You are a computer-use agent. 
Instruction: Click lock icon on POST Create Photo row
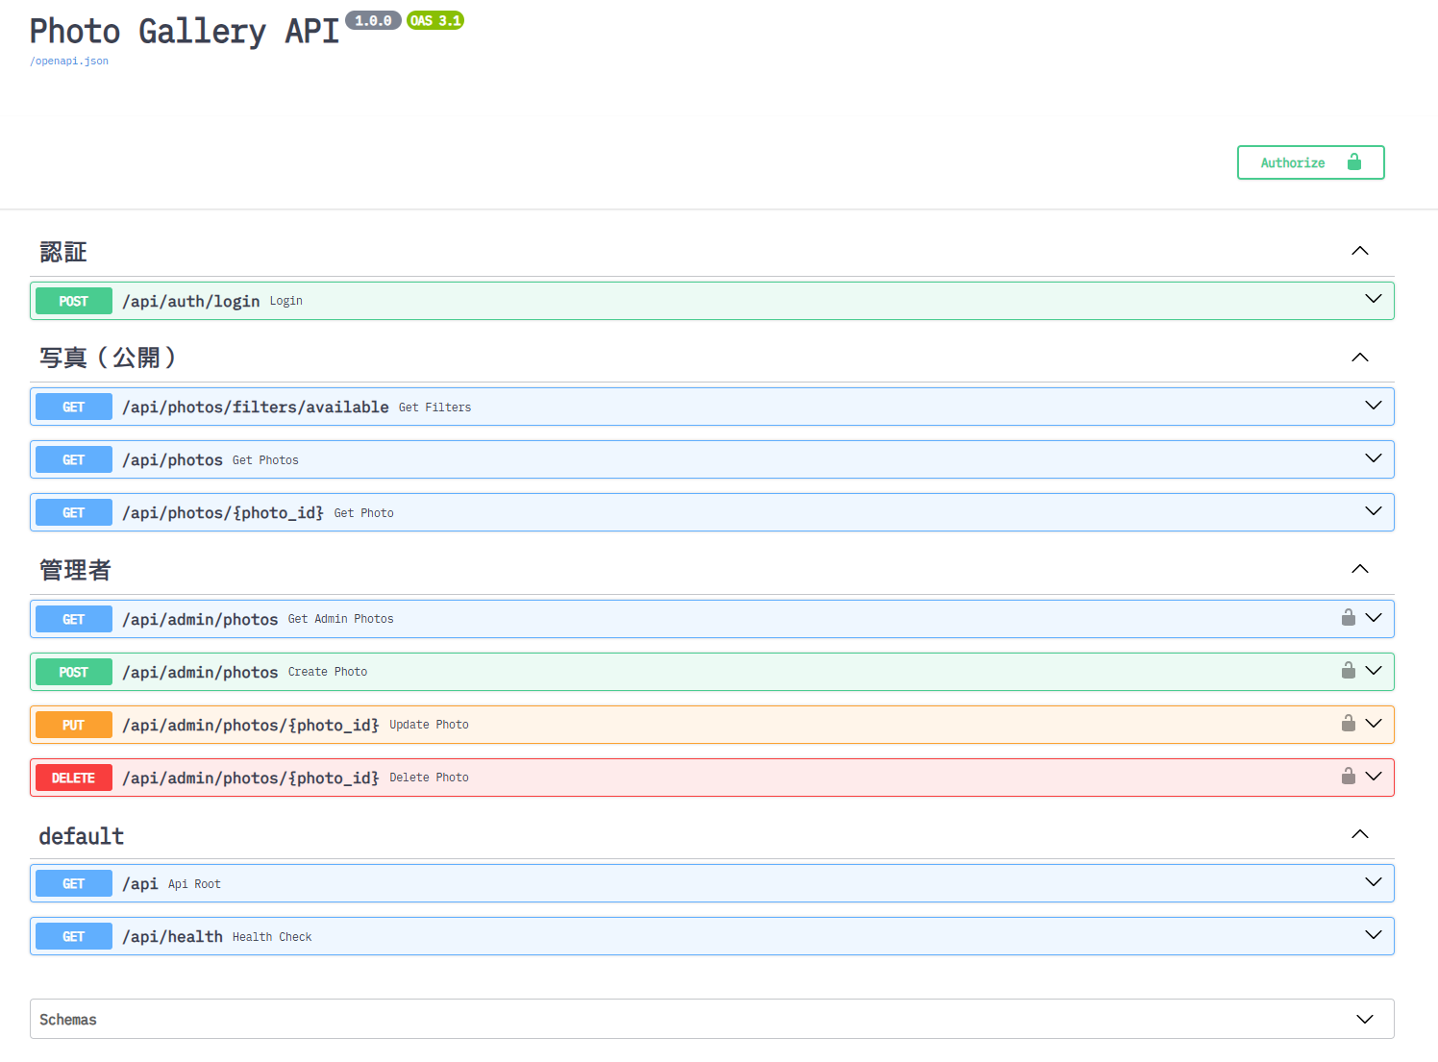coord(1348,671)
